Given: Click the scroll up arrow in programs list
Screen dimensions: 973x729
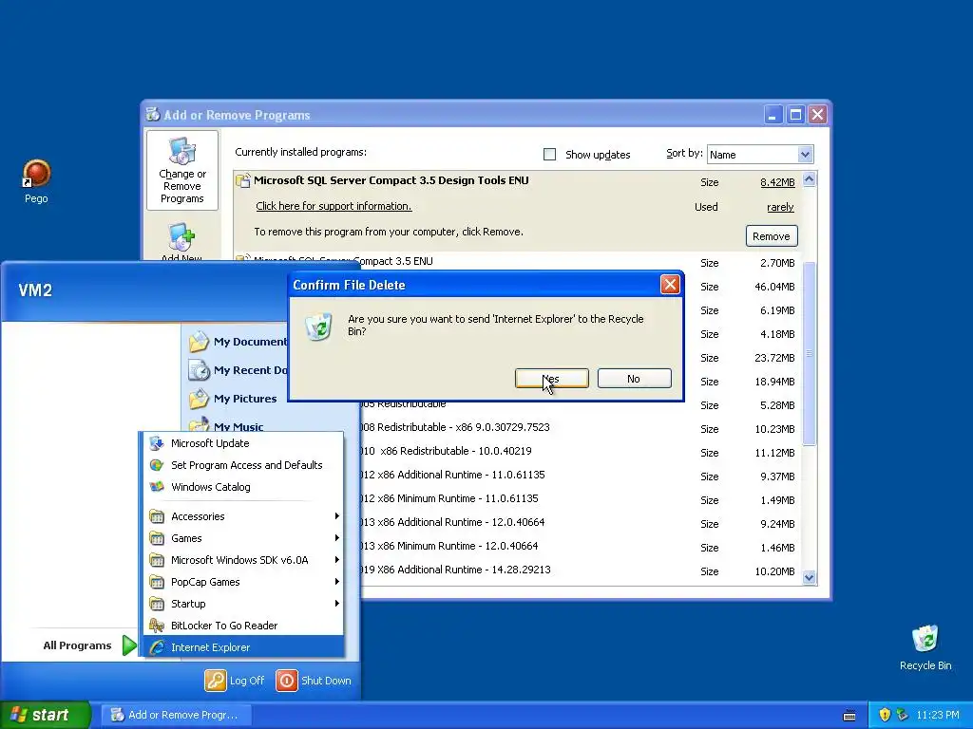Looking at the screenshot, I should pos(810,179).
